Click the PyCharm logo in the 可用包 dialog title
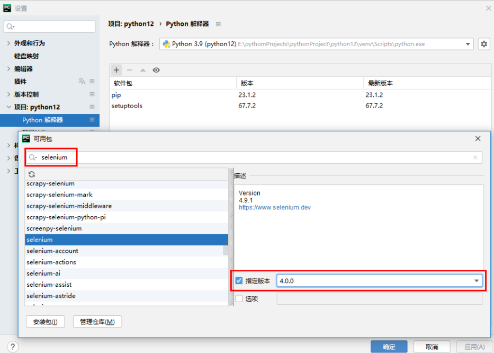Screen dimensions: 494x353 (x=26, y=138)
